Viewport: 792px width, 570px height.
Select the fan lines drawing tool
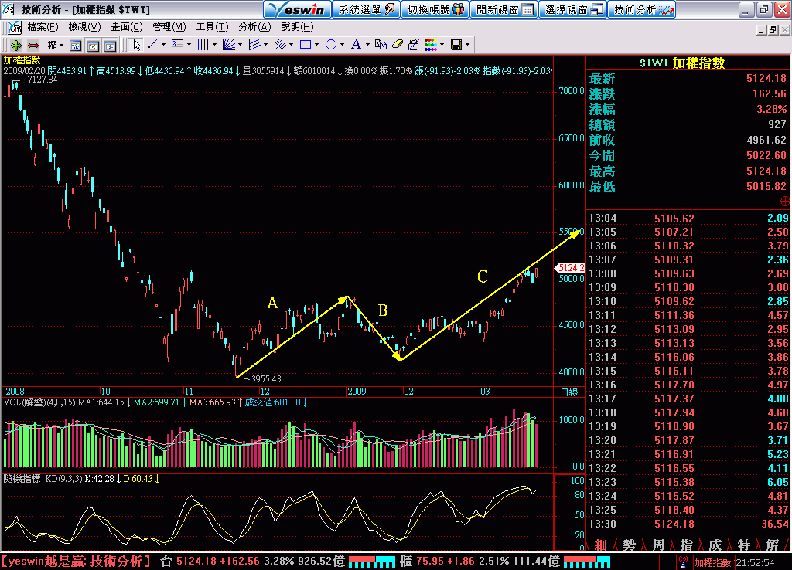click(229, 45)
